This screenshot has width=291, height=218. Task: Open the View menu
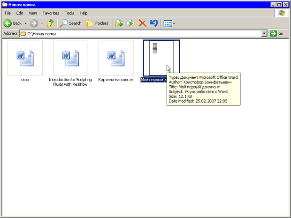[33, 13]
